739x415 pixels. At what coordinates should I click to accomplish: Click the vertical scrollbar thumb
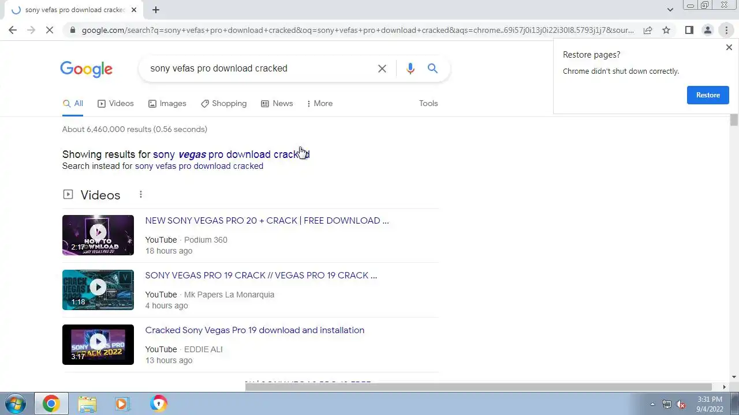click(734, 120)
